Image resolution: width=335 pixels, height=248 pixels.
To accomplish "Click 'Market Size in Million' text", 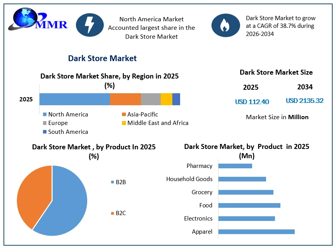I will (277, 117).
